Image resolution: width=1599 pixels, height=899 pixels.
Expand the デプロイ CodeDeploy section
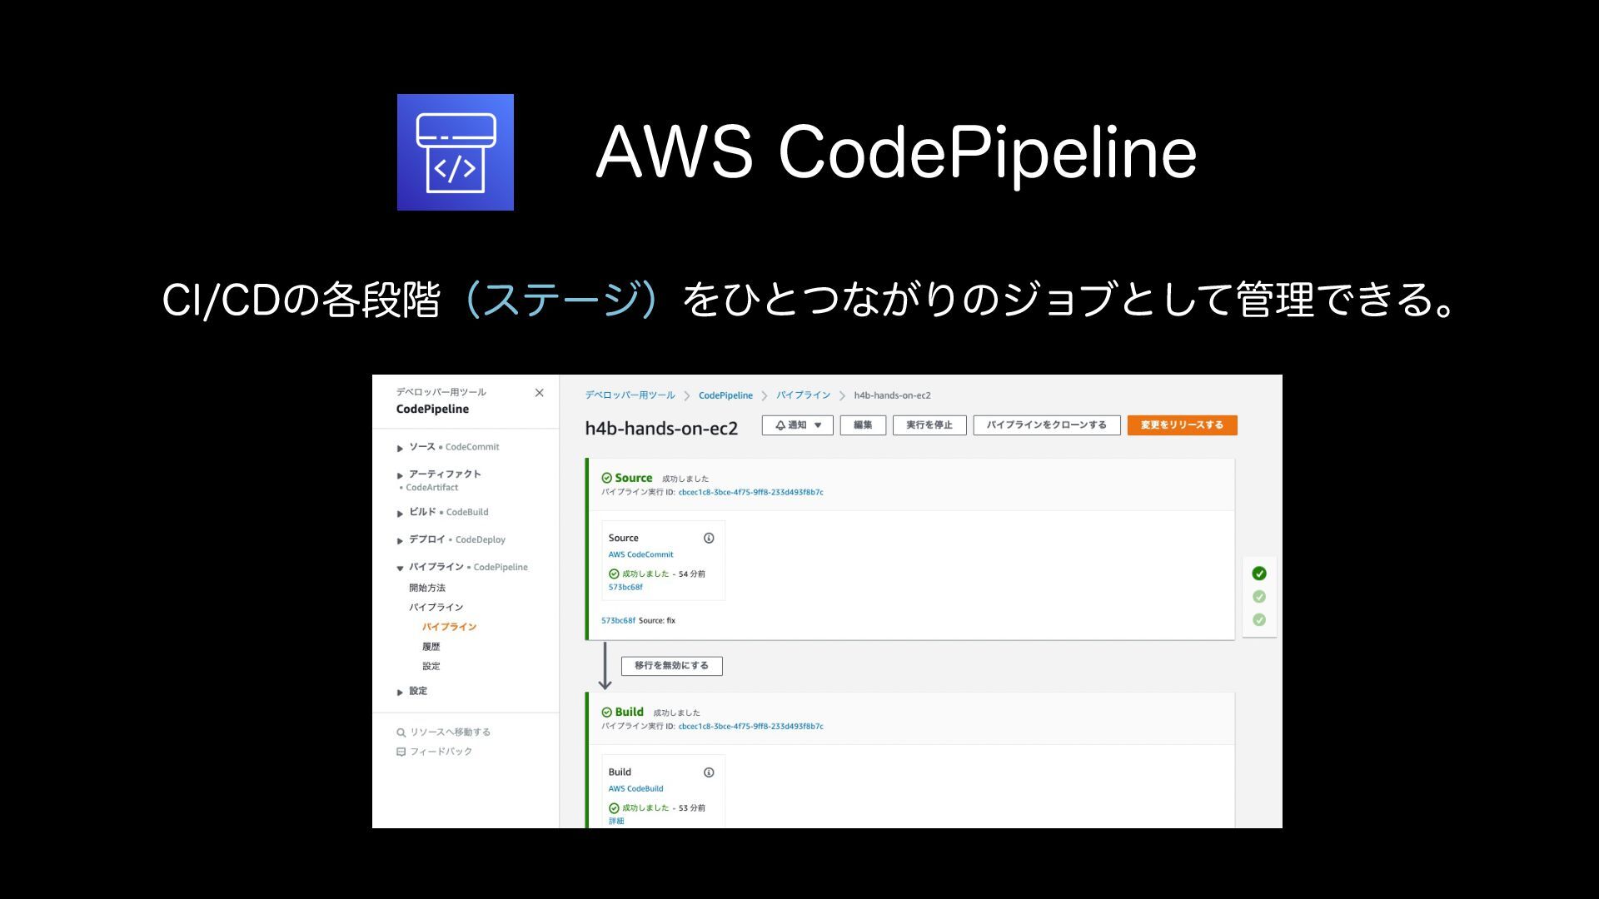point(400,540)
